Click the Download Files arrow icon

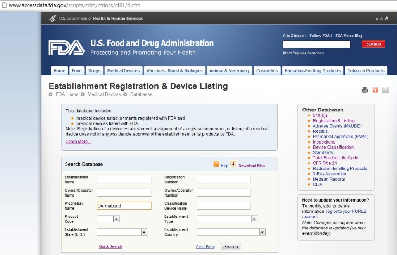pos(233,164)
